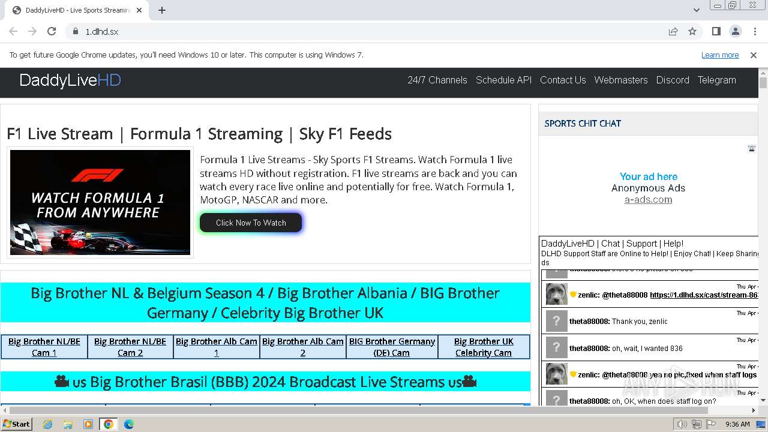Viewport: 768px width, 432px height.
Task: Open Big Brother UK Celebrity Cam link
Action: pos(484,347)
